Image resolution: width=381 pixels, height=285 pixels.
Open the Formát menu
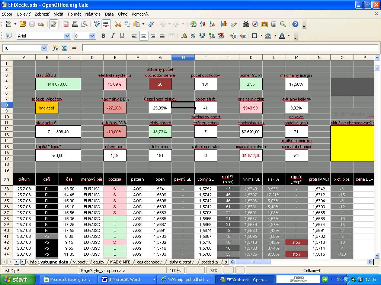[74, 14]
